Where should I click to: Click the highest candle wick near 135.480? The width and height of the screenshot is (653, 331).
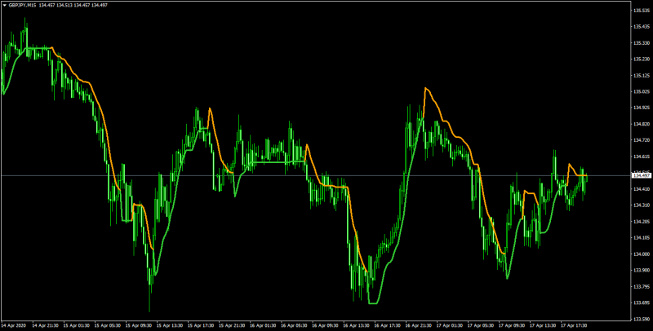tap(25, 21)
